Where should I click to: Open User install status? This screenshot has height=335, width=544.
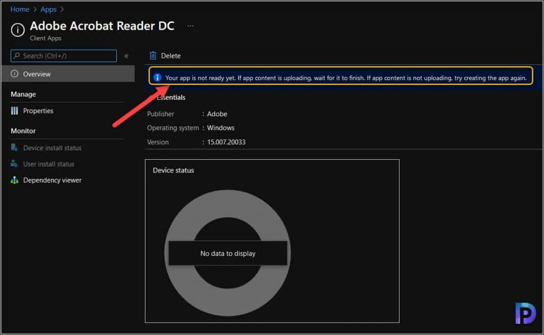pos(48,164)
